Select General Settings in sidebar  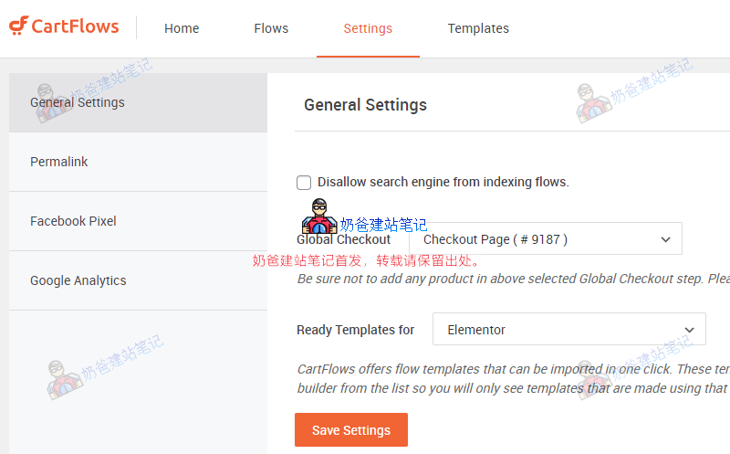click(78, 102)
